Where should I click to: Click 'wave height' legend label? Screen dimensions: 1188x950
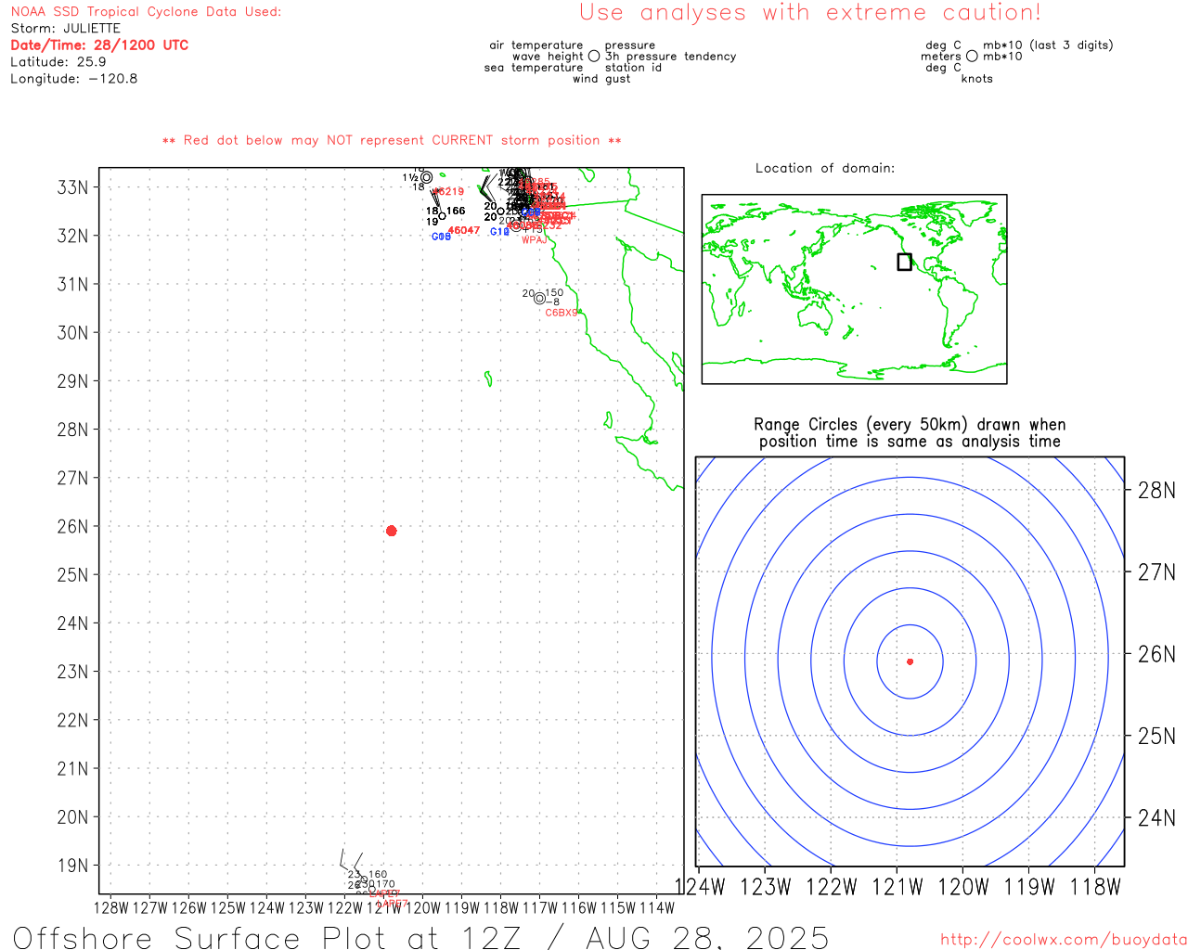pos(548,56)
